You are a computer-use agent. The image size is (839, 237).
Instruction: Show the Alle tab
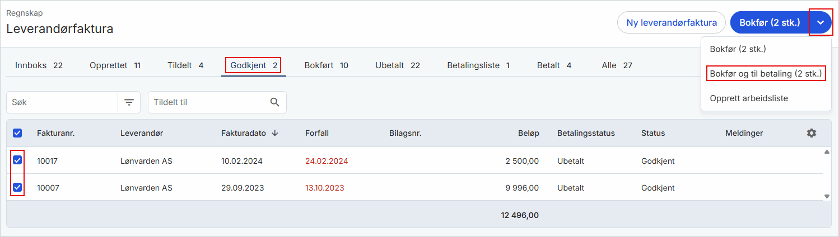(617, 65)
